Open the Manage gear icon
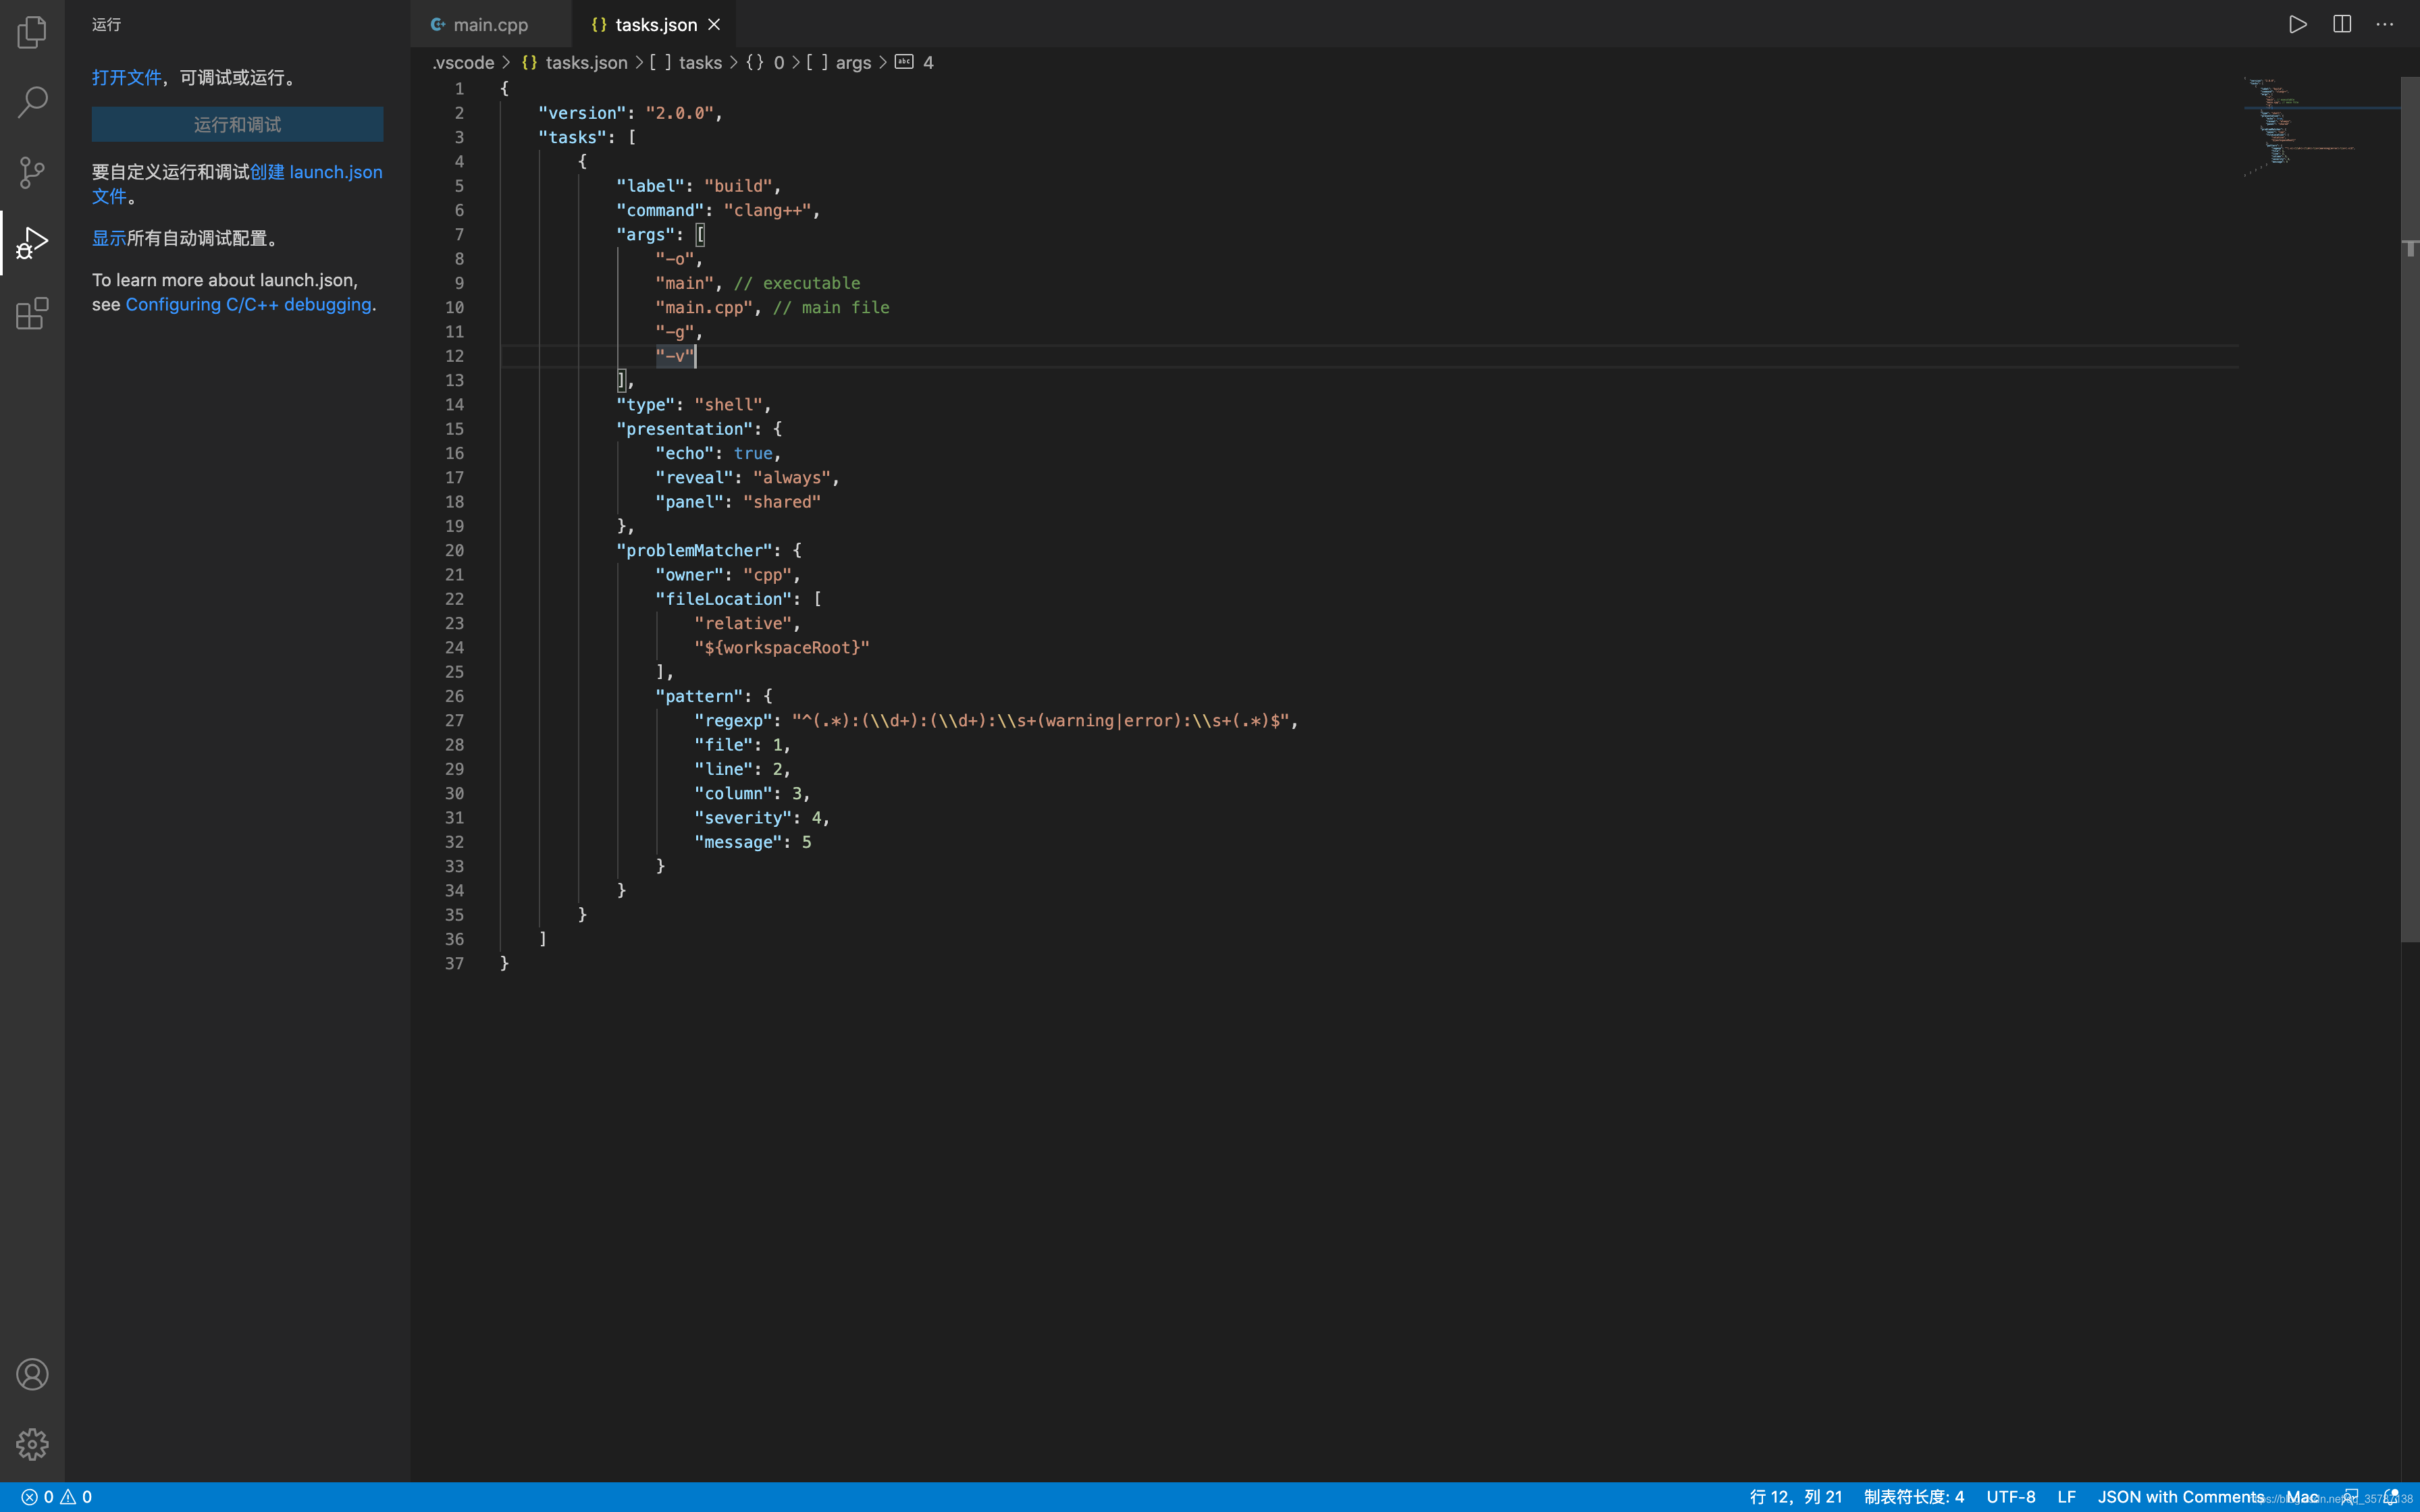2420x1512 pixels. click(32, 1444)
